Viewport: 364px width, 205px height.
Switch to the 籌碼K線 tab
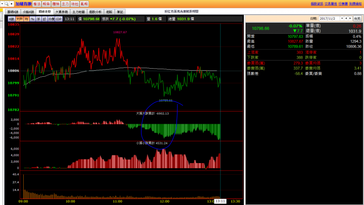pos(13,12)
